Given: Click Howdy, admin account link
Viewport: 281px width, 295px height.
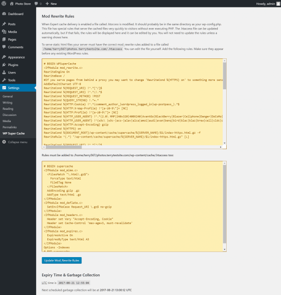Looking at the screenshot, I should tap(266, 4).
